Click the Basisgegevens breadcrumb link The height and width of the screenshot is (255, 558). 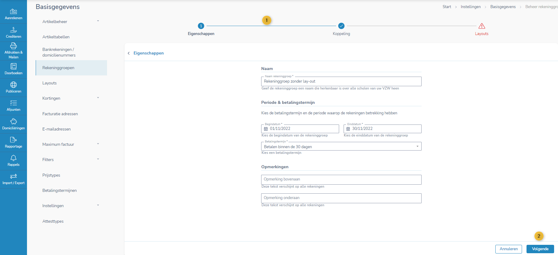click(x=503, y=7)
